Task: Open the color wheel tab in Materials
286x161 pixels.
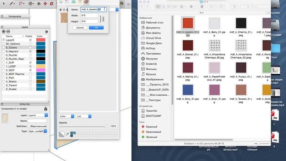Action: pos(61,2)
